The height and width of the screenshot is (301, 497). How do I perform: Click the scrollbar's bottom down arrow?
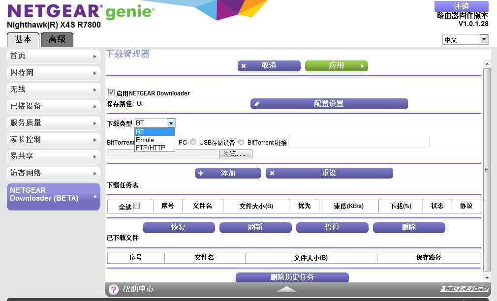pyautogui.click(x=487, y=278)
